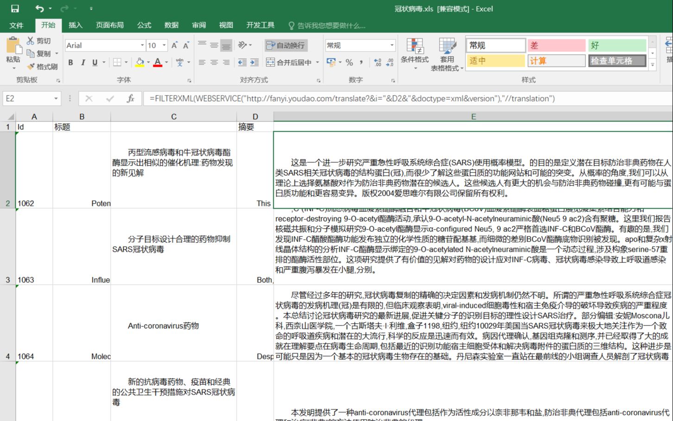Open the Number group dialog launcher
The width and height of the screenshot is (673, 421).
393,81
